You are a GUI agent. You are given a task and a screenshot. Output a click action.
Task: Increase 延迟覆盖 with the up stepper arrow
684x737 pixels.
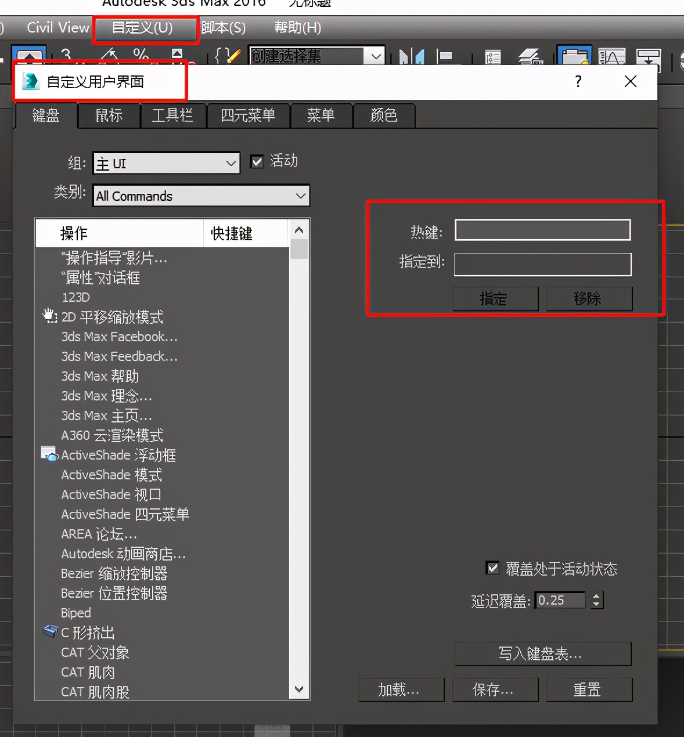tap(596, 596)
